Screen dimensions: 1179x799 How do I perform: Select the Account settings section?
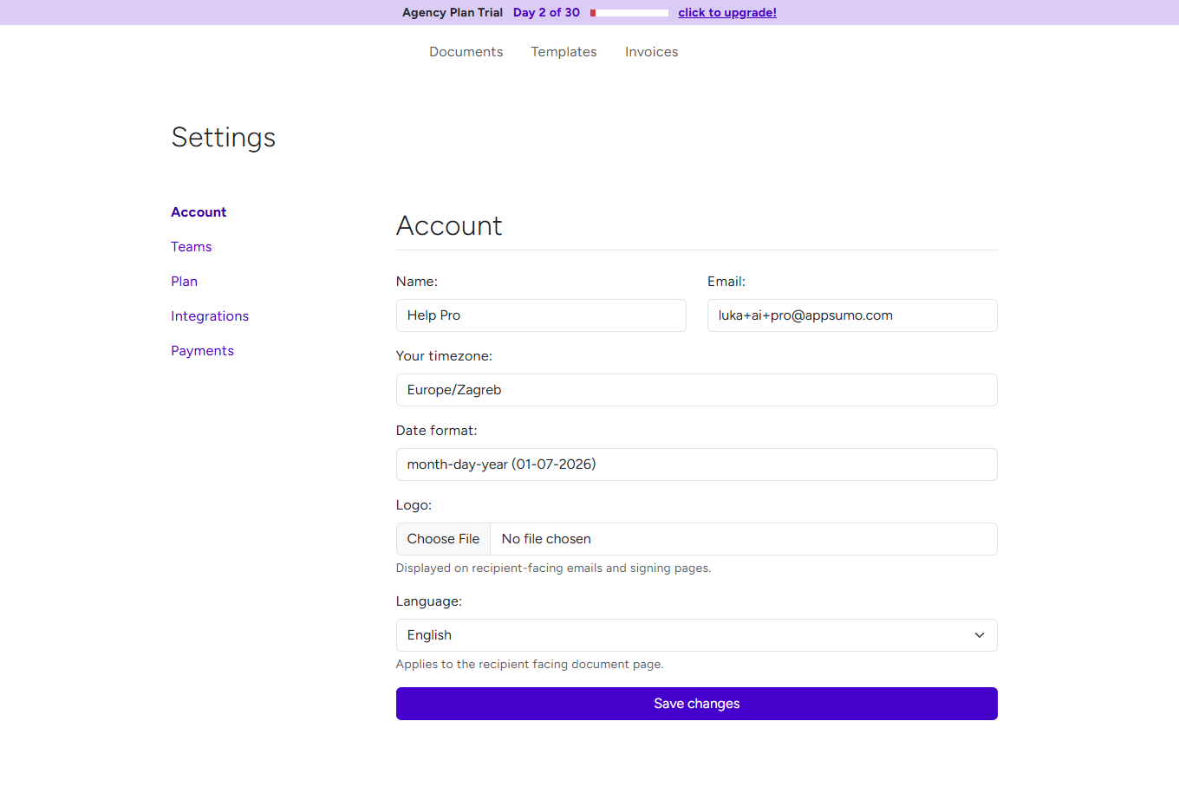click(x=199, y=212)
